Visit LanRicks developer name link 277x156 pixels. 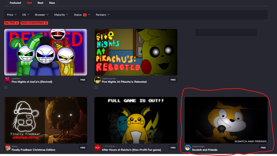click(x=16, y=78)
